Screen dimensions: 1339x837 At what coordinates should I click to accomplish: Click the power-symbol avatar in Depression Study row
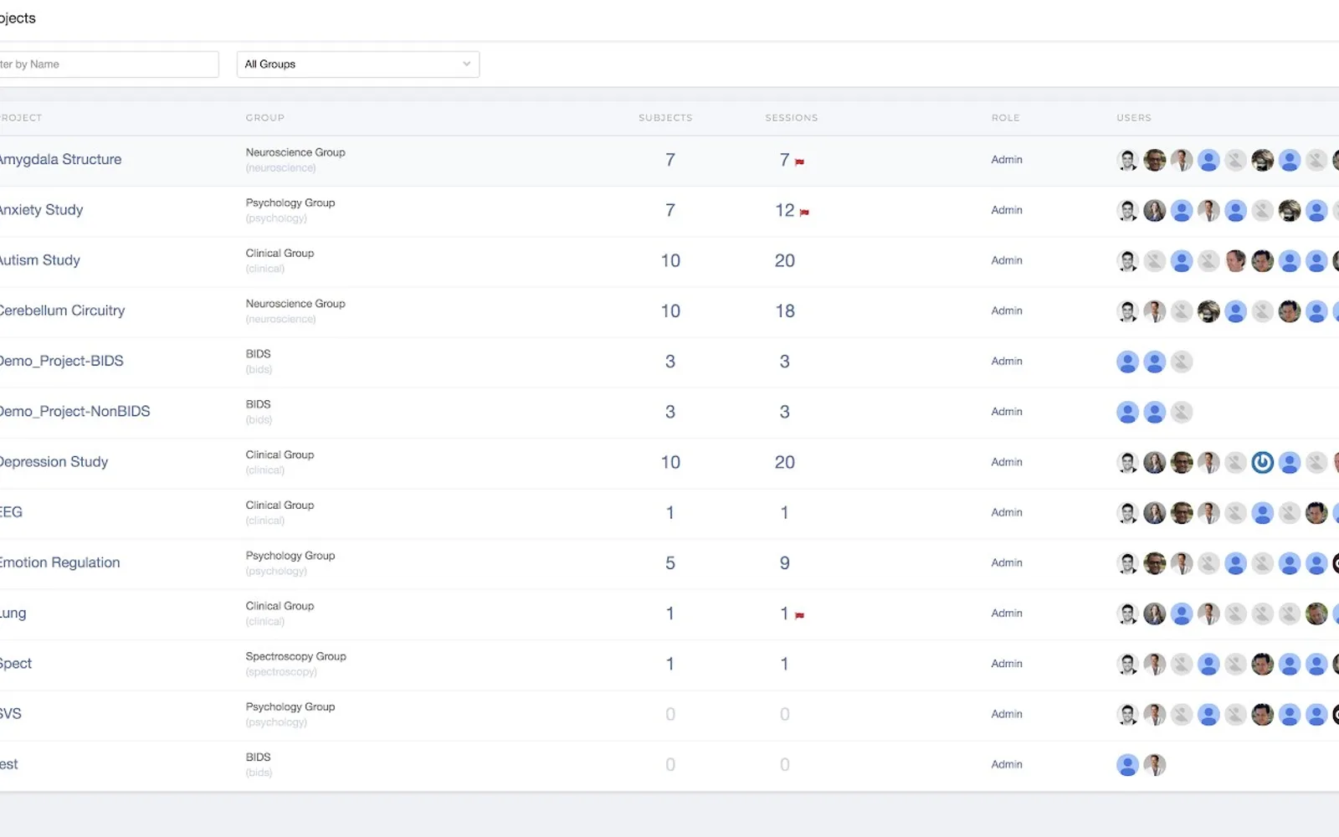(x=1262, y=462)
